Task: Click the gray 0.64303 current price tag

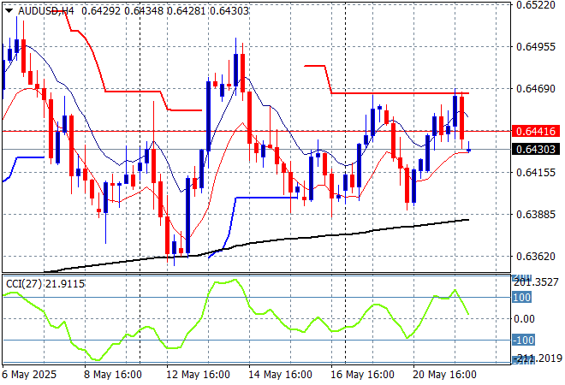Action: coord(536,150)
